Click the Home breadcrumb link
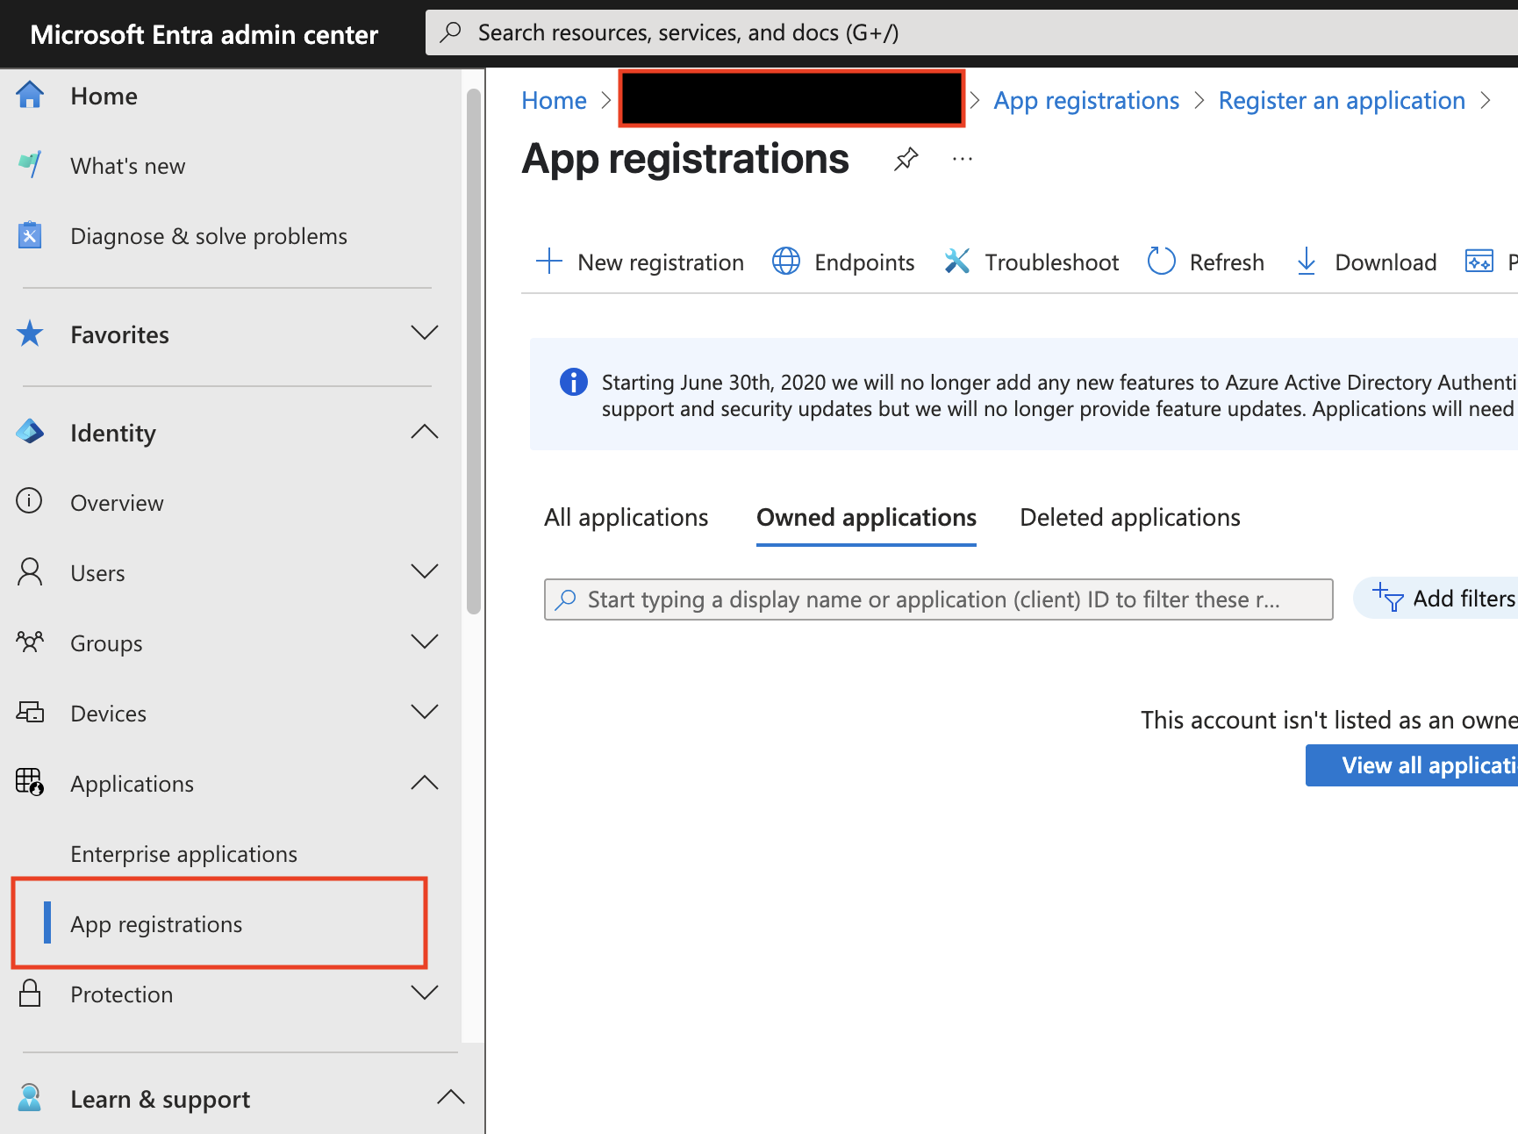Image resolution: width=1518 pixels, height=1134 pixels. tap(554, 101)
